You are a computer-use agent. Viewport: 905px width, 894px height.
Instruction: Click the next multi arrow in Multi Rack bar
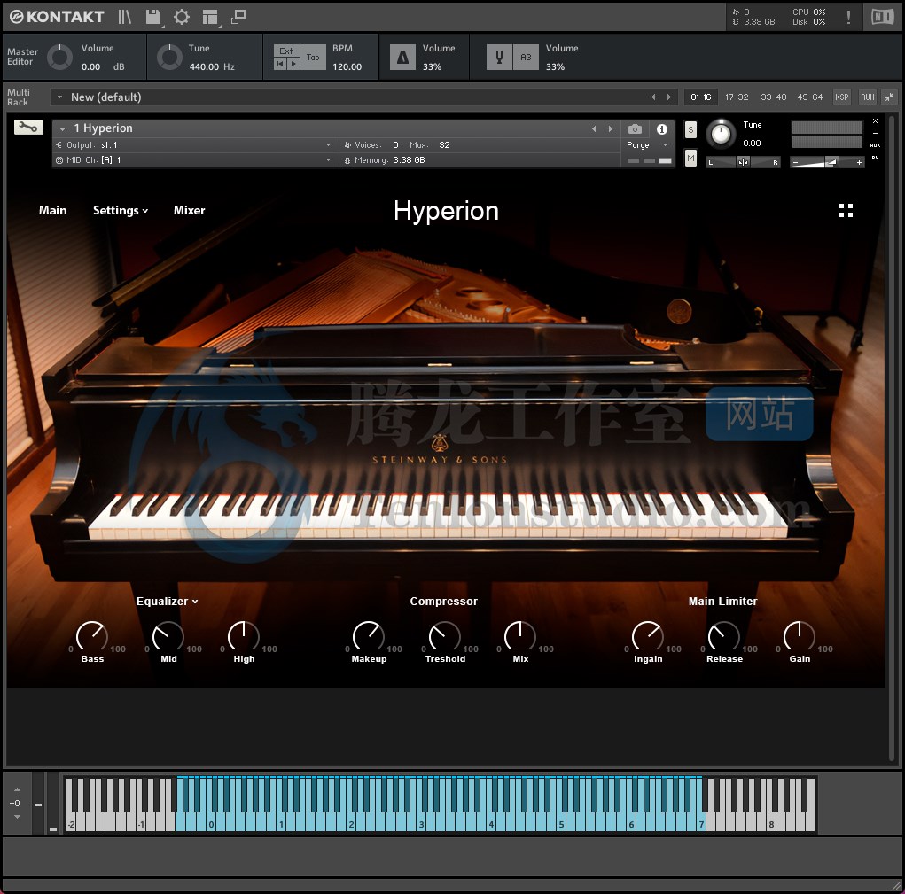[x=669, y=97]
